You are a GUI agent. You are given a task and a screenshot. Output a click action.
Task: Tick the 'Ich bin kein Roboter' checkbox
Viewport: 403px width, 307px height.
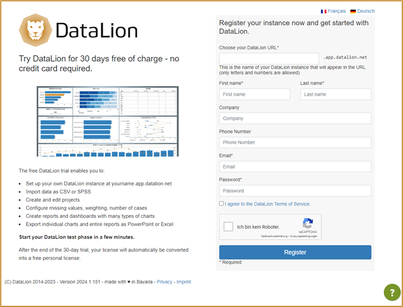pos(228,227)
